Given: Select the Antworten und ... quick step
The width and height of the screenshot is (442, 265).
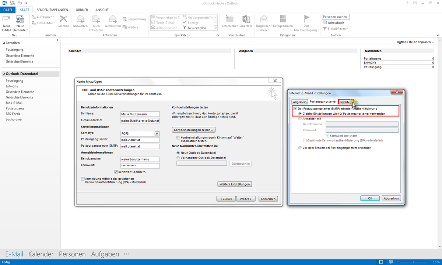Looking at the screenshot, I should (166, 28).
